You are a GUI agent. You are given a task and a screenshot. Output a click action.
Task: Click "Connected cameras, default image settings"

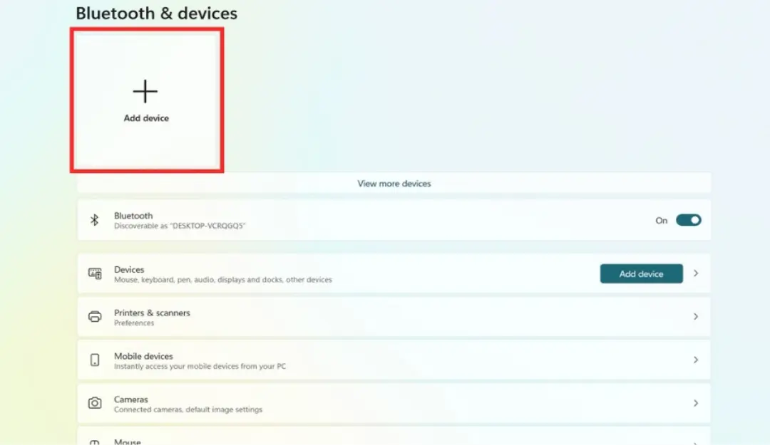pos(188,409)
